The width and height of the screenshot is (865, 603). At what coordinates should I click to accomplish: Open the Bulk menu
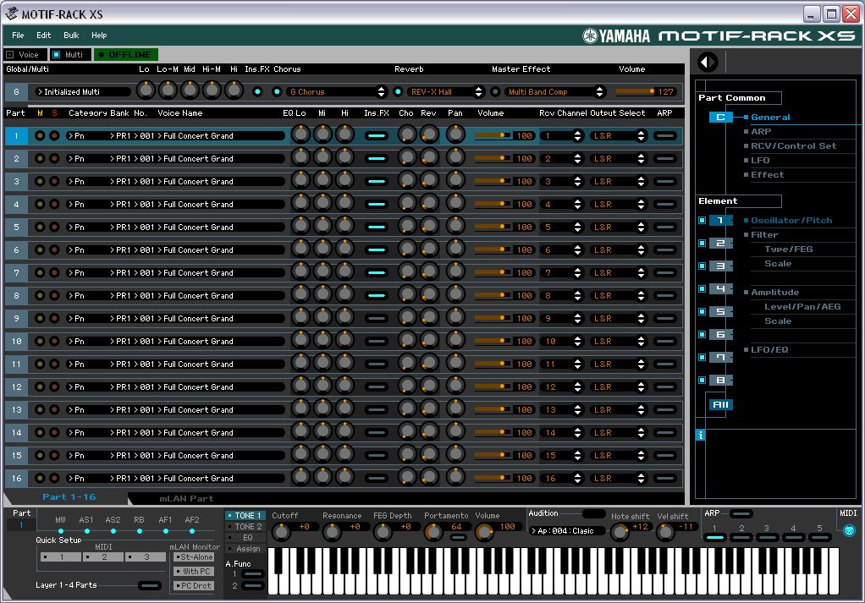pos(71,36)
